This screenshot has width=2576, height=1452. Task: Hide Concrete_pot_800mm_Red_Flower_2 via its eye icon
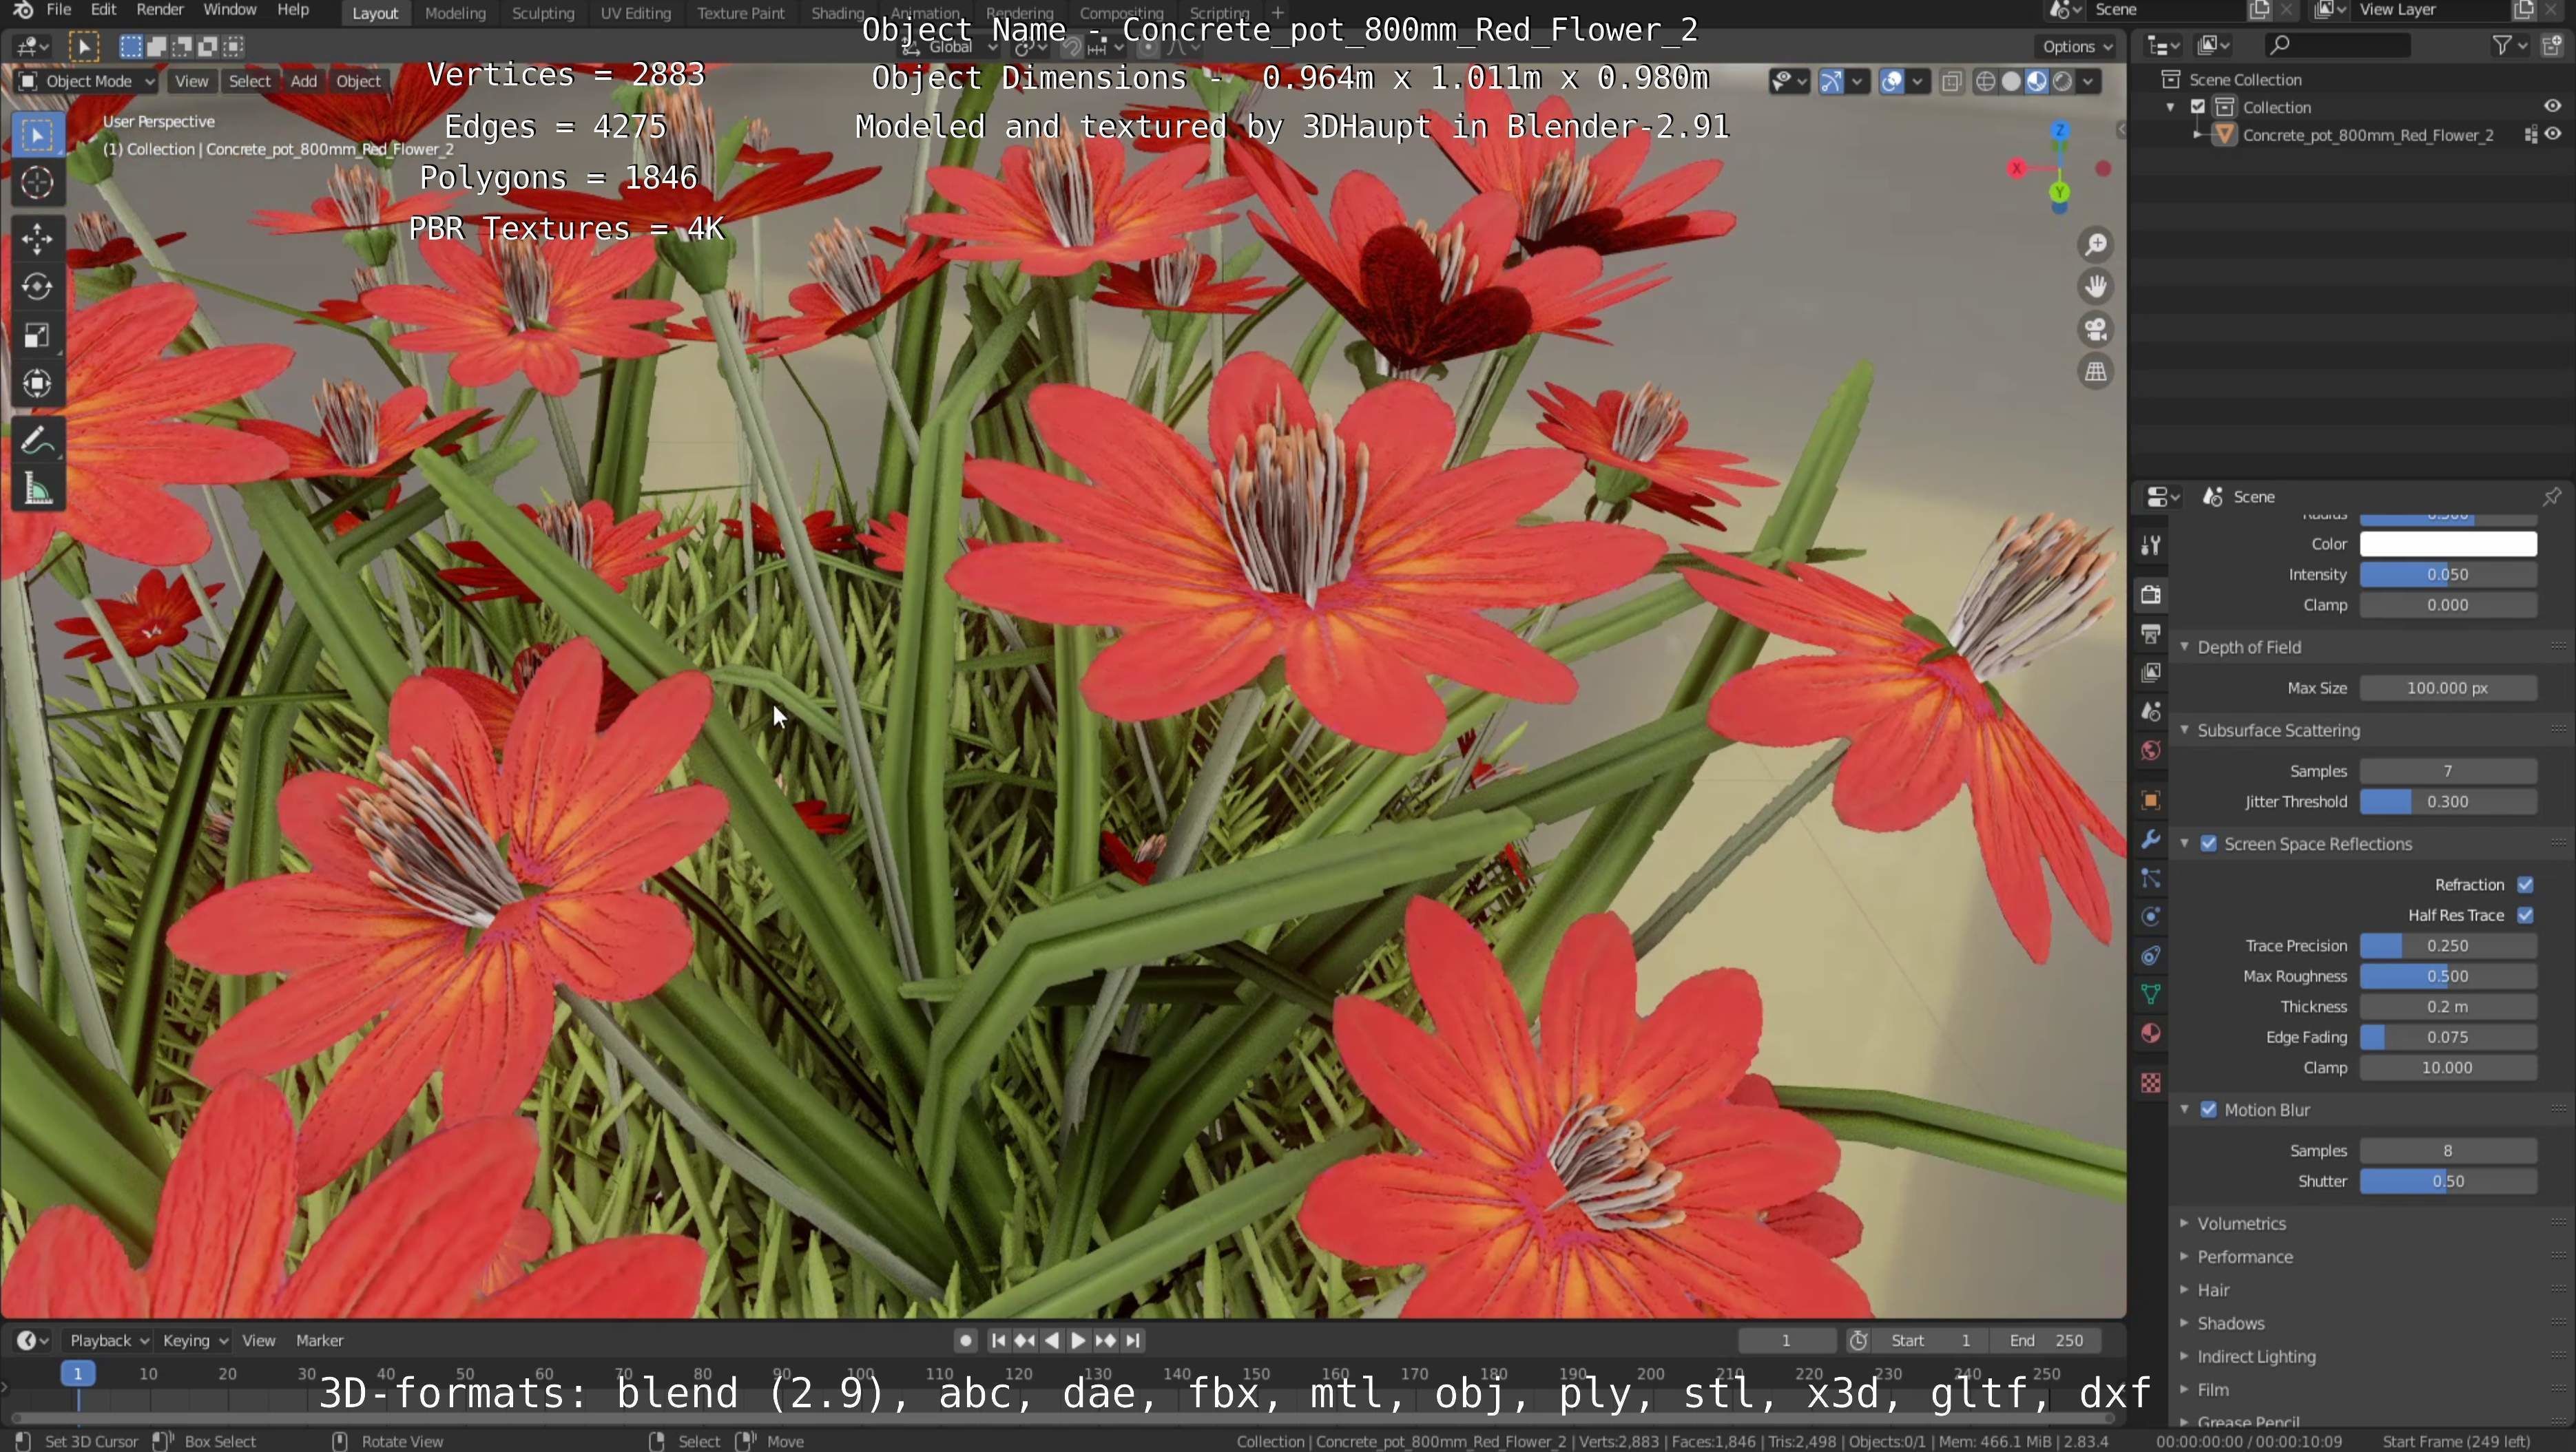click(x=2554, y=135)
